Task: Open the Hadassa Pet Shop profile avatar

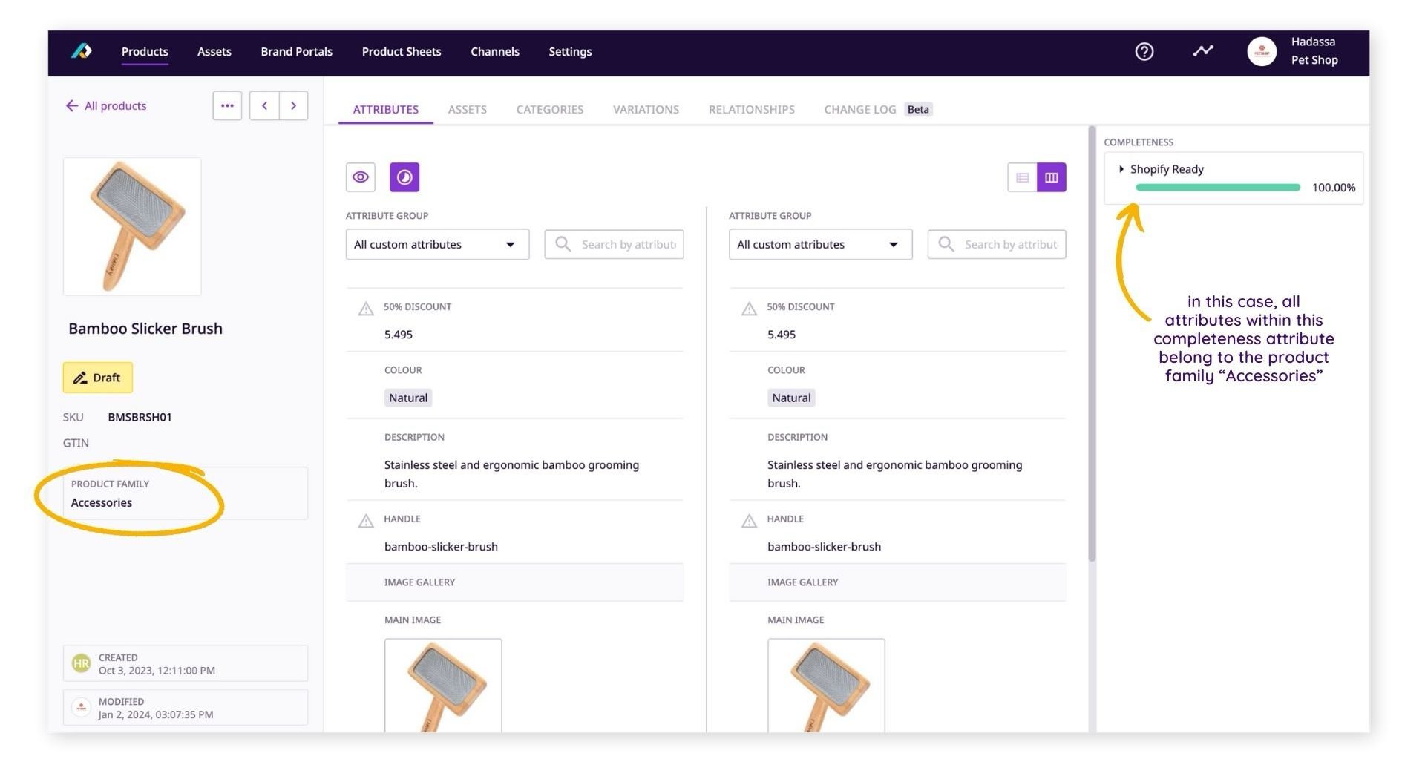Action: (x=1262, y=51)
